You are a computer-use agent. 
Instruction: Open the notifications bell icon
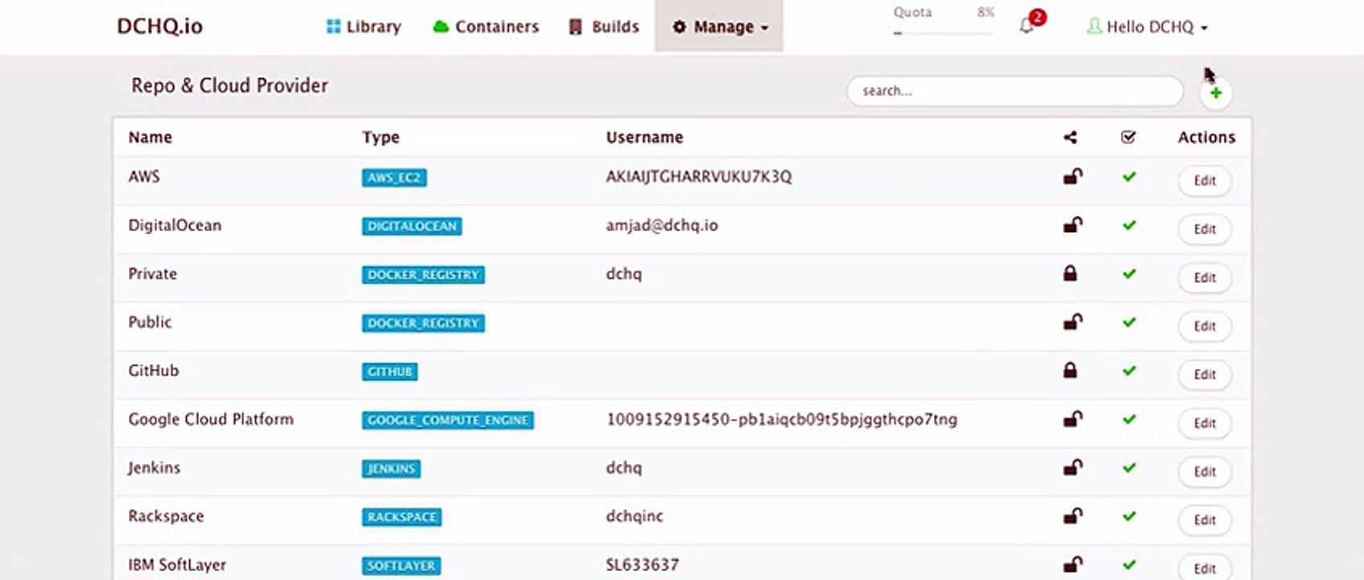[x=1027, y=26]
